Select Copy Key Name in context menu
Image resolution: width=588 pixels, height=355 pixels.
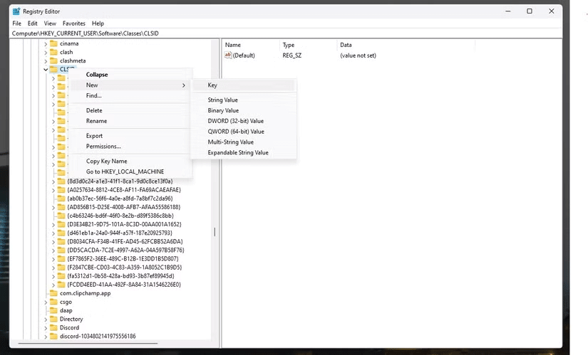[x=106, y=161]
